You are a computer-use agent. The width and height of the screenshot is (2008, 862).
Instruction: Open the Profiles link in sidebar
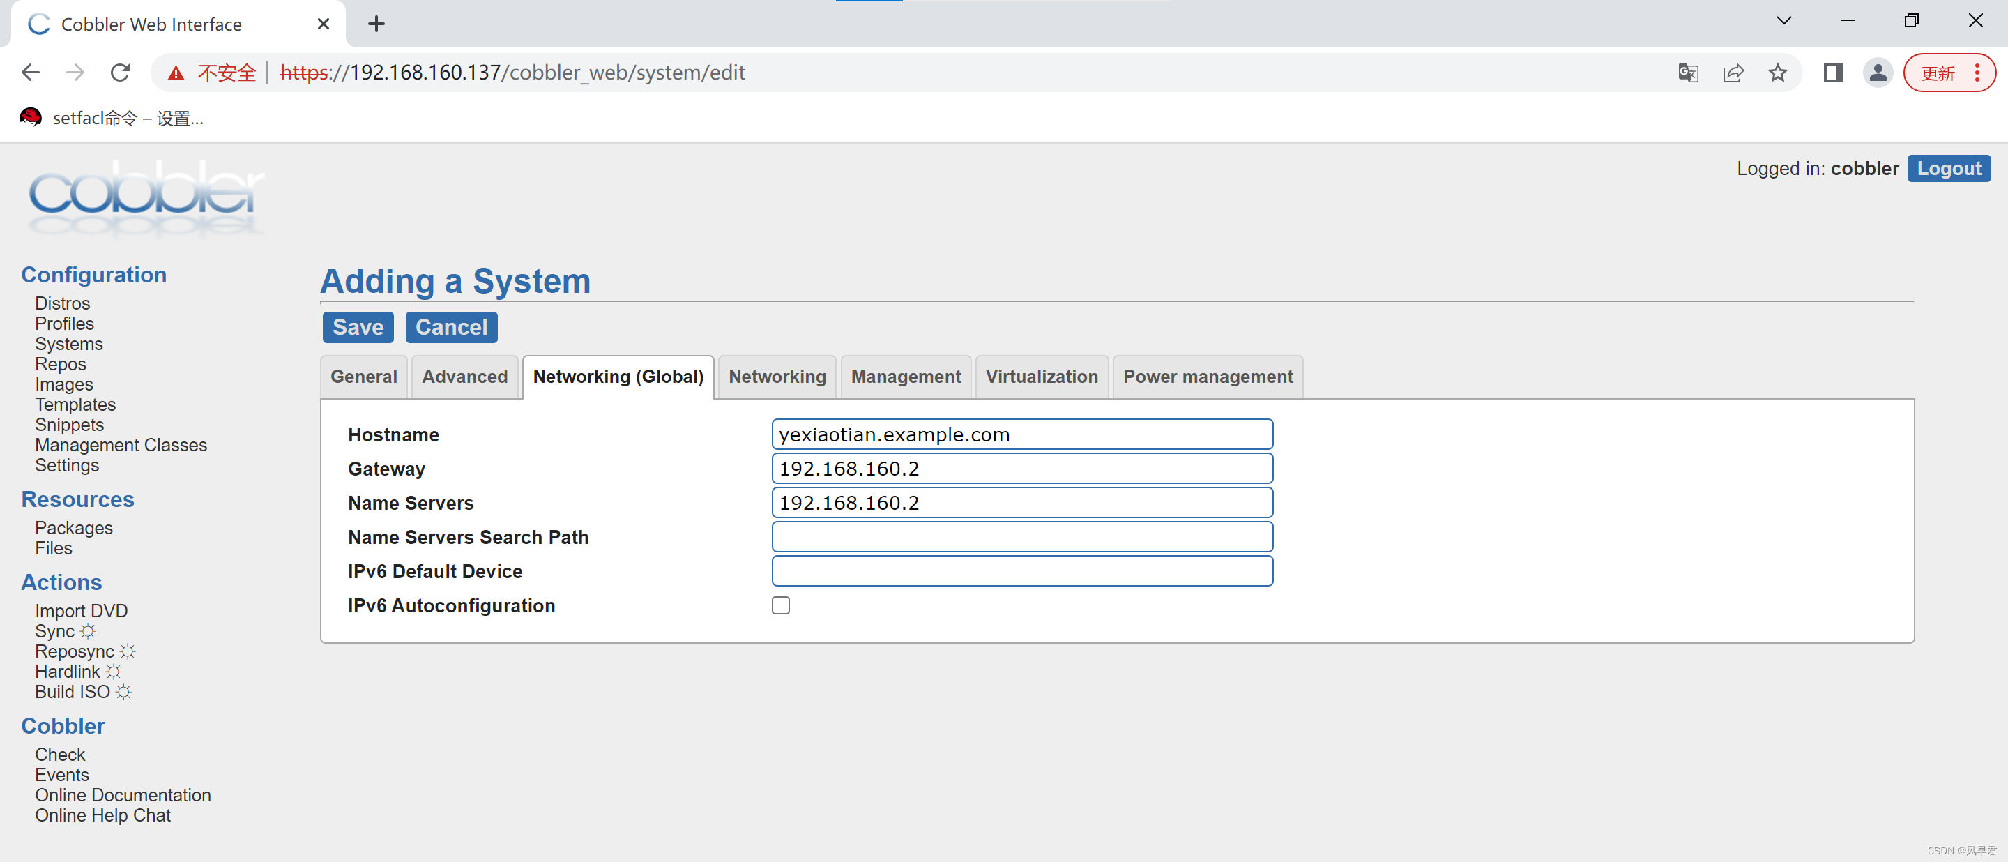point(64,324)
